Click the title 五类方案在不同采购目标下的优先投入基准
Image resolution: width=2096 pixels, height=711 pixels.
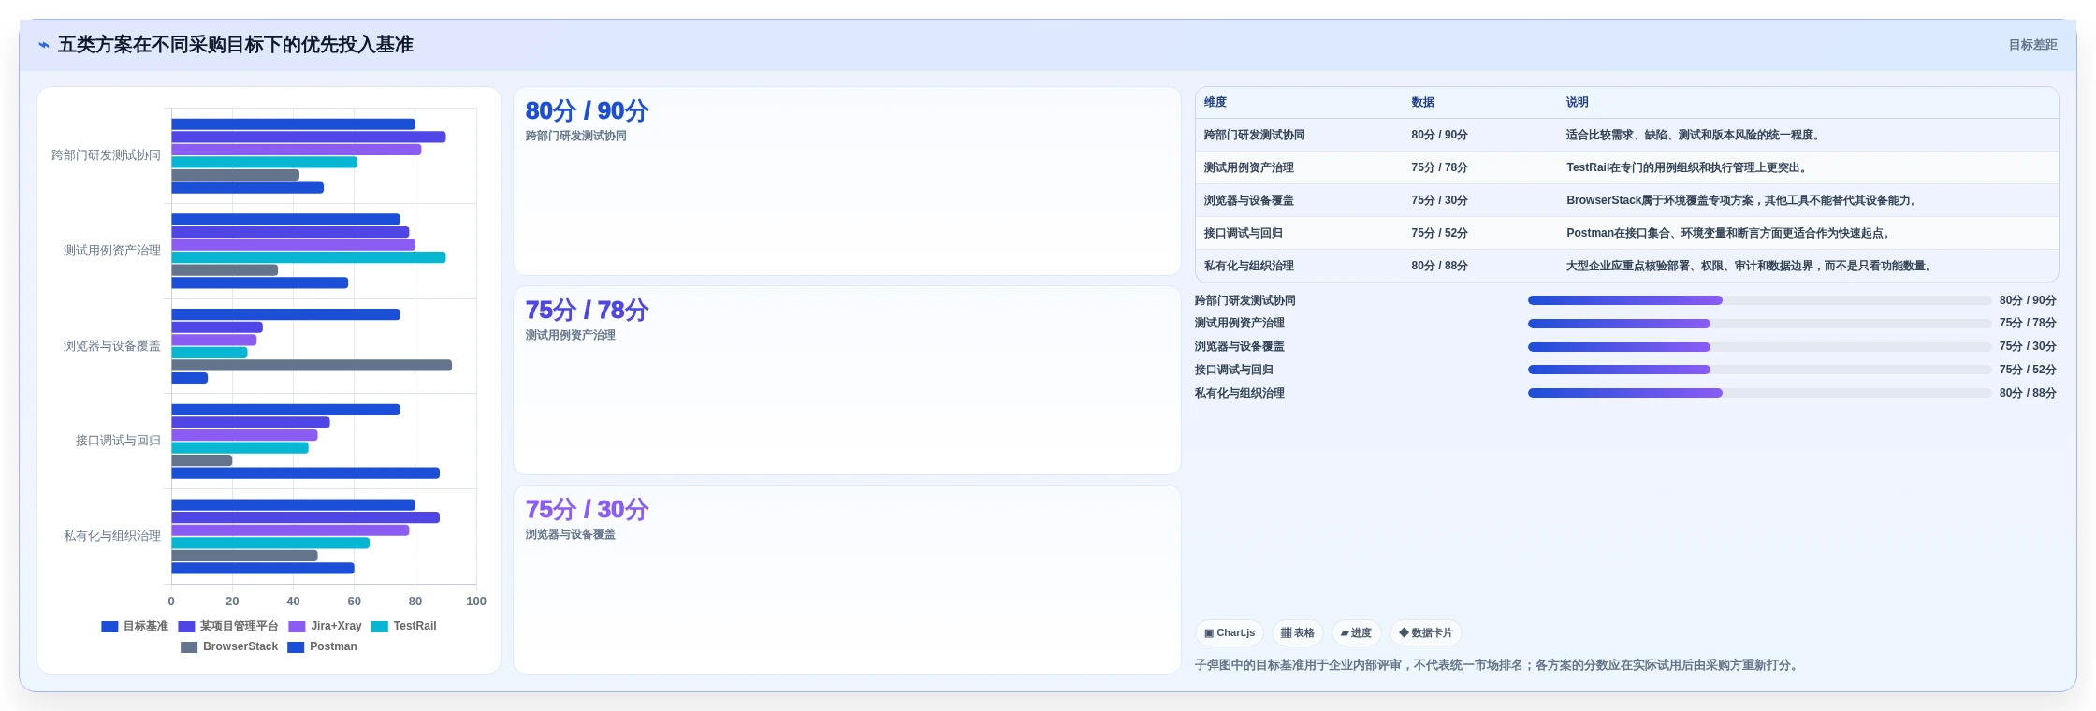236,45
